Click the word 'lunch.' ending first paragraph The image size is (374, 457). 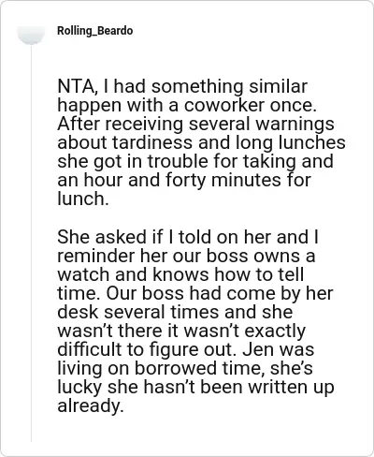coord(83,199)
